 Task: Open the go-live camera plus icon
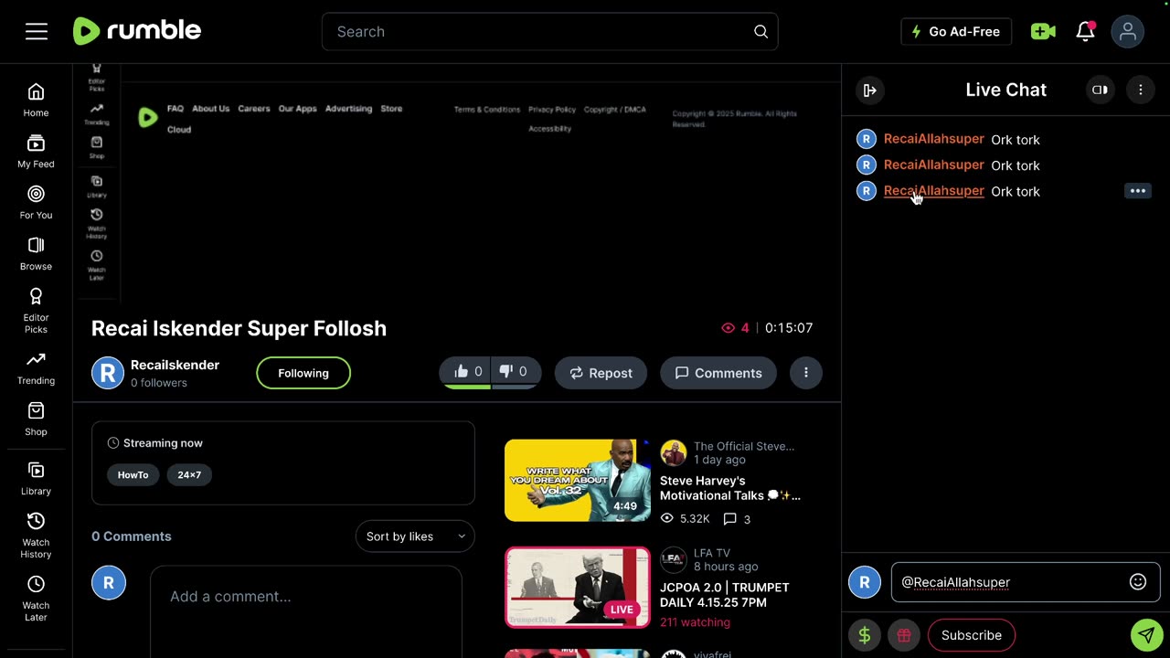tap(1043, 32)
